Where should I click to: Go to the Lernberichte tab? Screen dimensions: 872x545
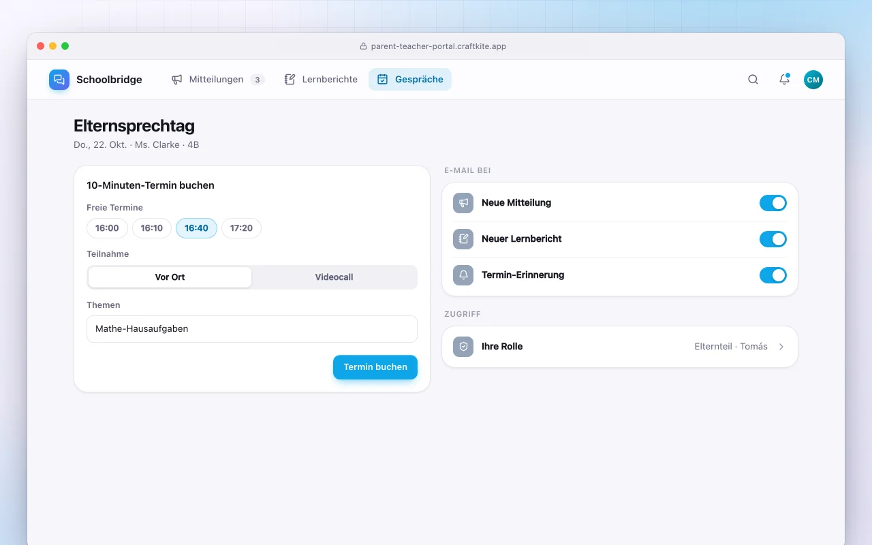coord(320,80)
